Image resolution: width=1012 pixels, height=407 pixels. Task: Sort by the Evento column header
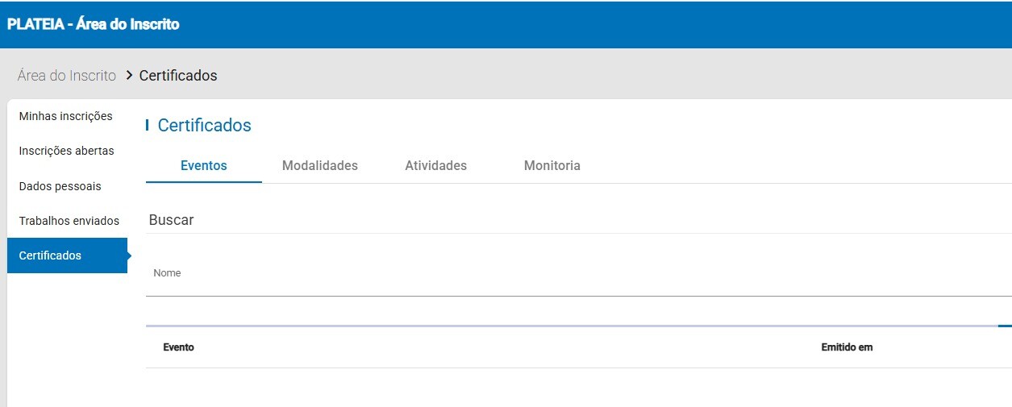178,347
